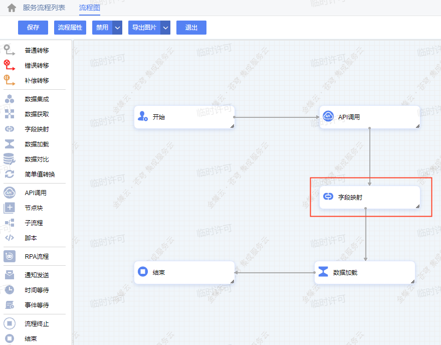441x345 pixels.
Task: Click the home icon in top bar
Action: pyautogui.click(x=12, y=8)
